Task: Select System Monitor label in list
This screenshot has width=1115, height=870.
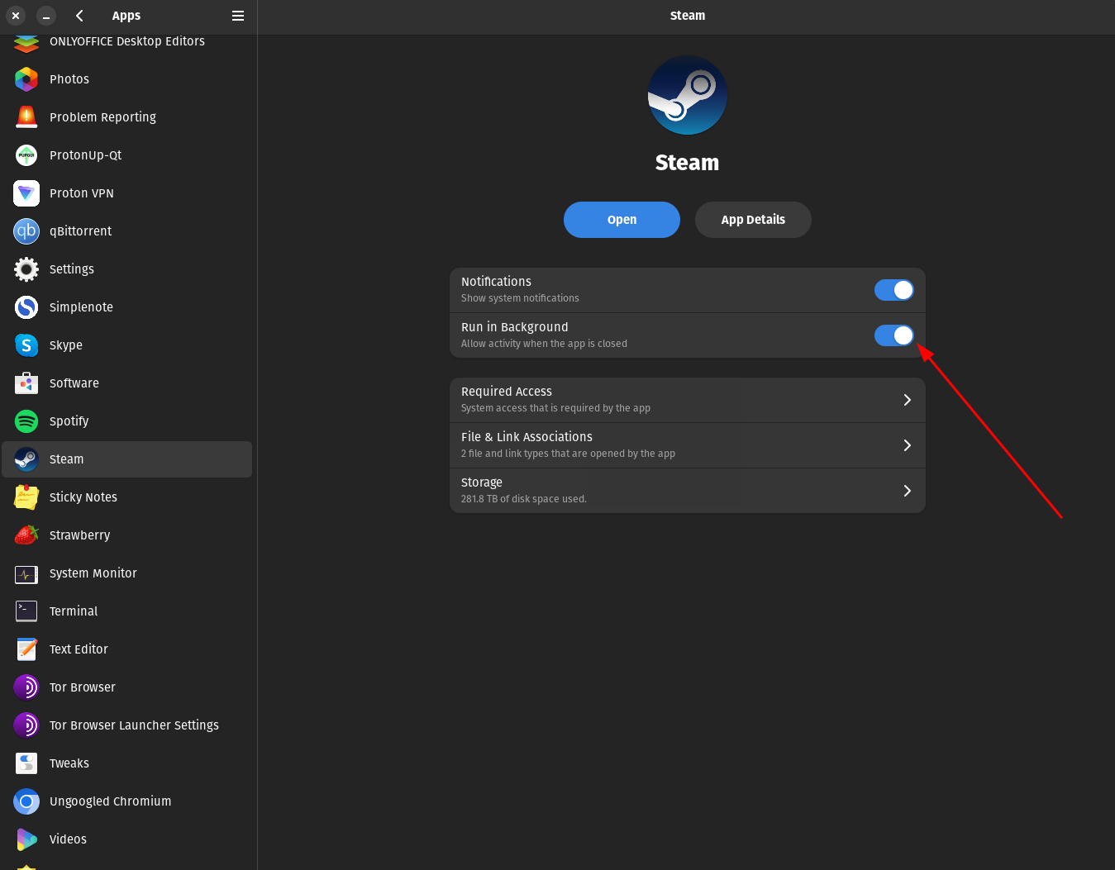Action: (93, 573)
